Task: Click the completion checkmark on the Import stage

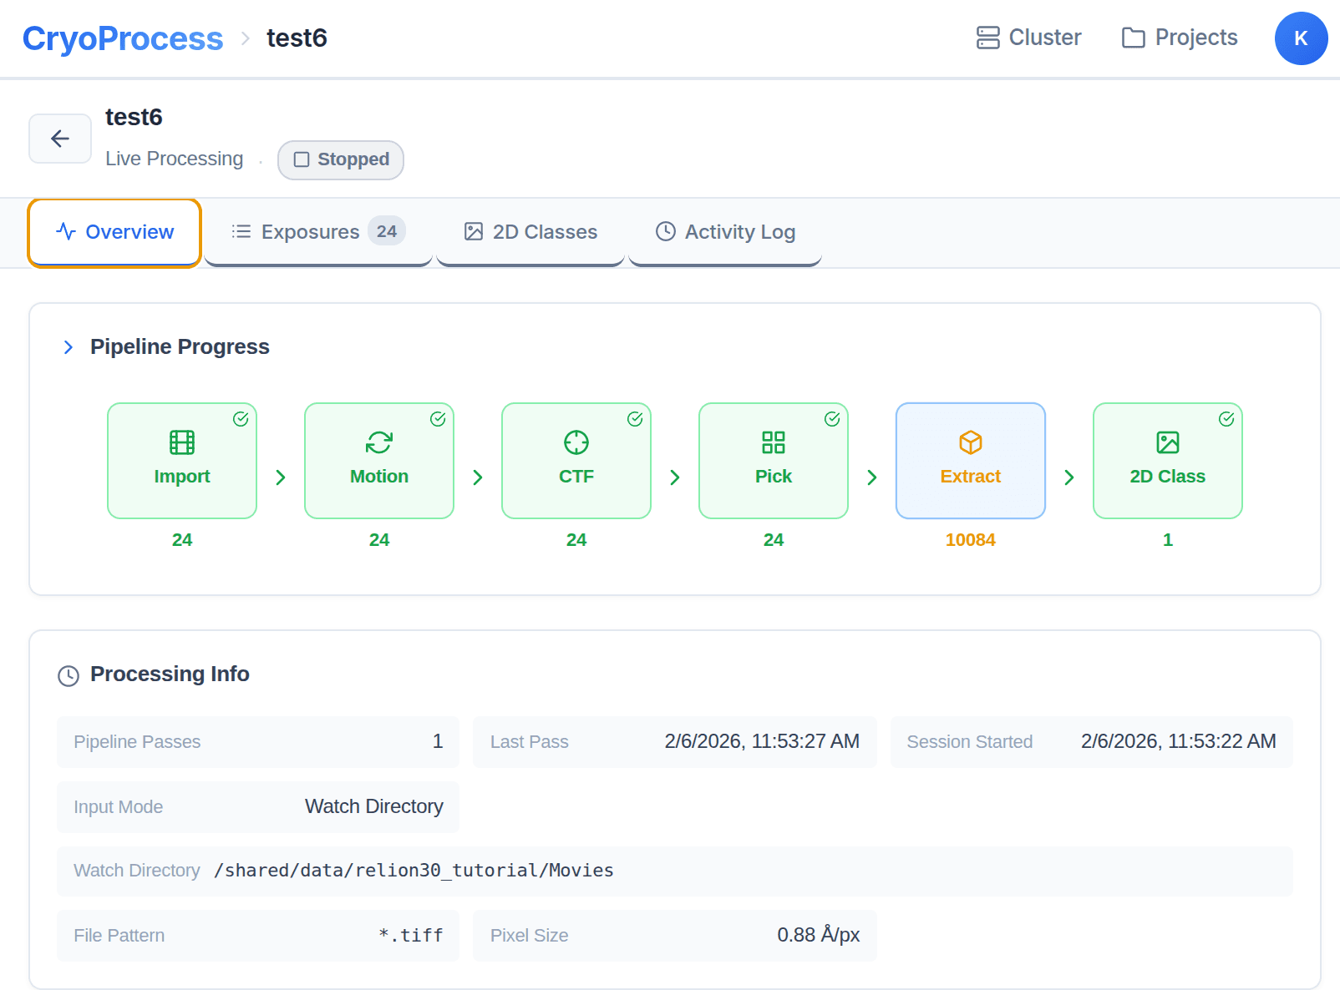Action: pos(241,420)
